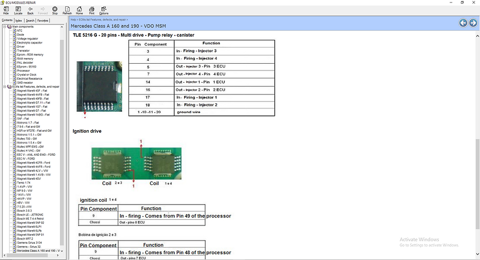480x260 pixels.
Task: Go to Home page via toolbar
Action: pyautogui.click(x=79, y=10)
